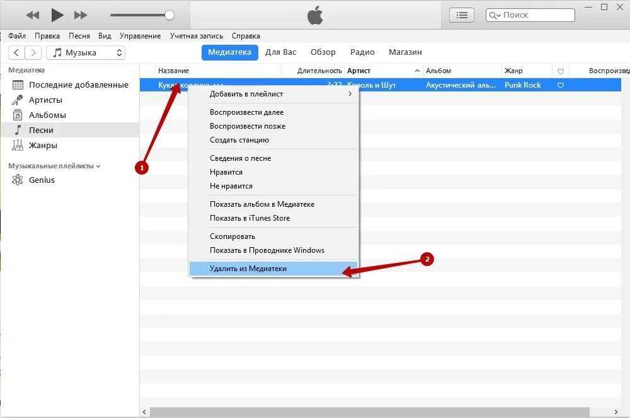Click the magnifier icon in the search field
This screenshot has height=418, width=630.
[494, 15]
